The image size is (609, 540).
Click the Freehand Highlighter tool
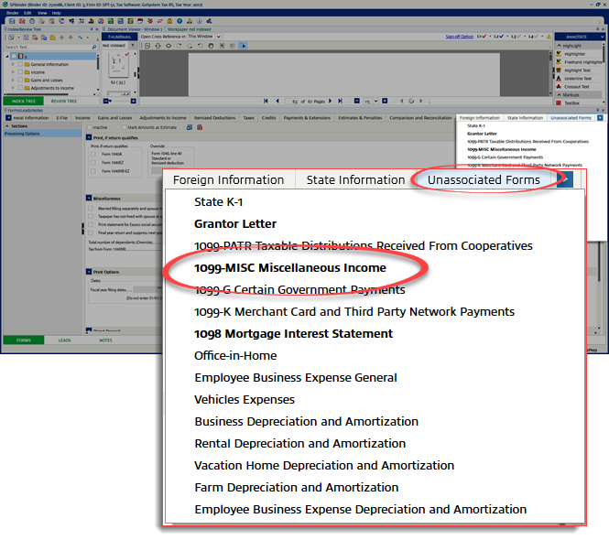tap(582, 61)
